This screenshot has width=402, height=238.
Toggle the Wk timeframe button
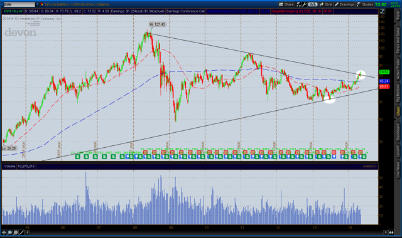coord(313,4)
